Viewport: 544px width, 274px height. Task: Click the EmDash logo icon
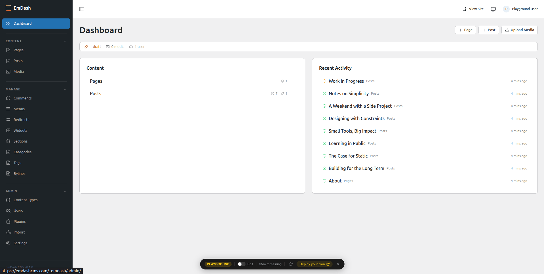pos(9,8)
